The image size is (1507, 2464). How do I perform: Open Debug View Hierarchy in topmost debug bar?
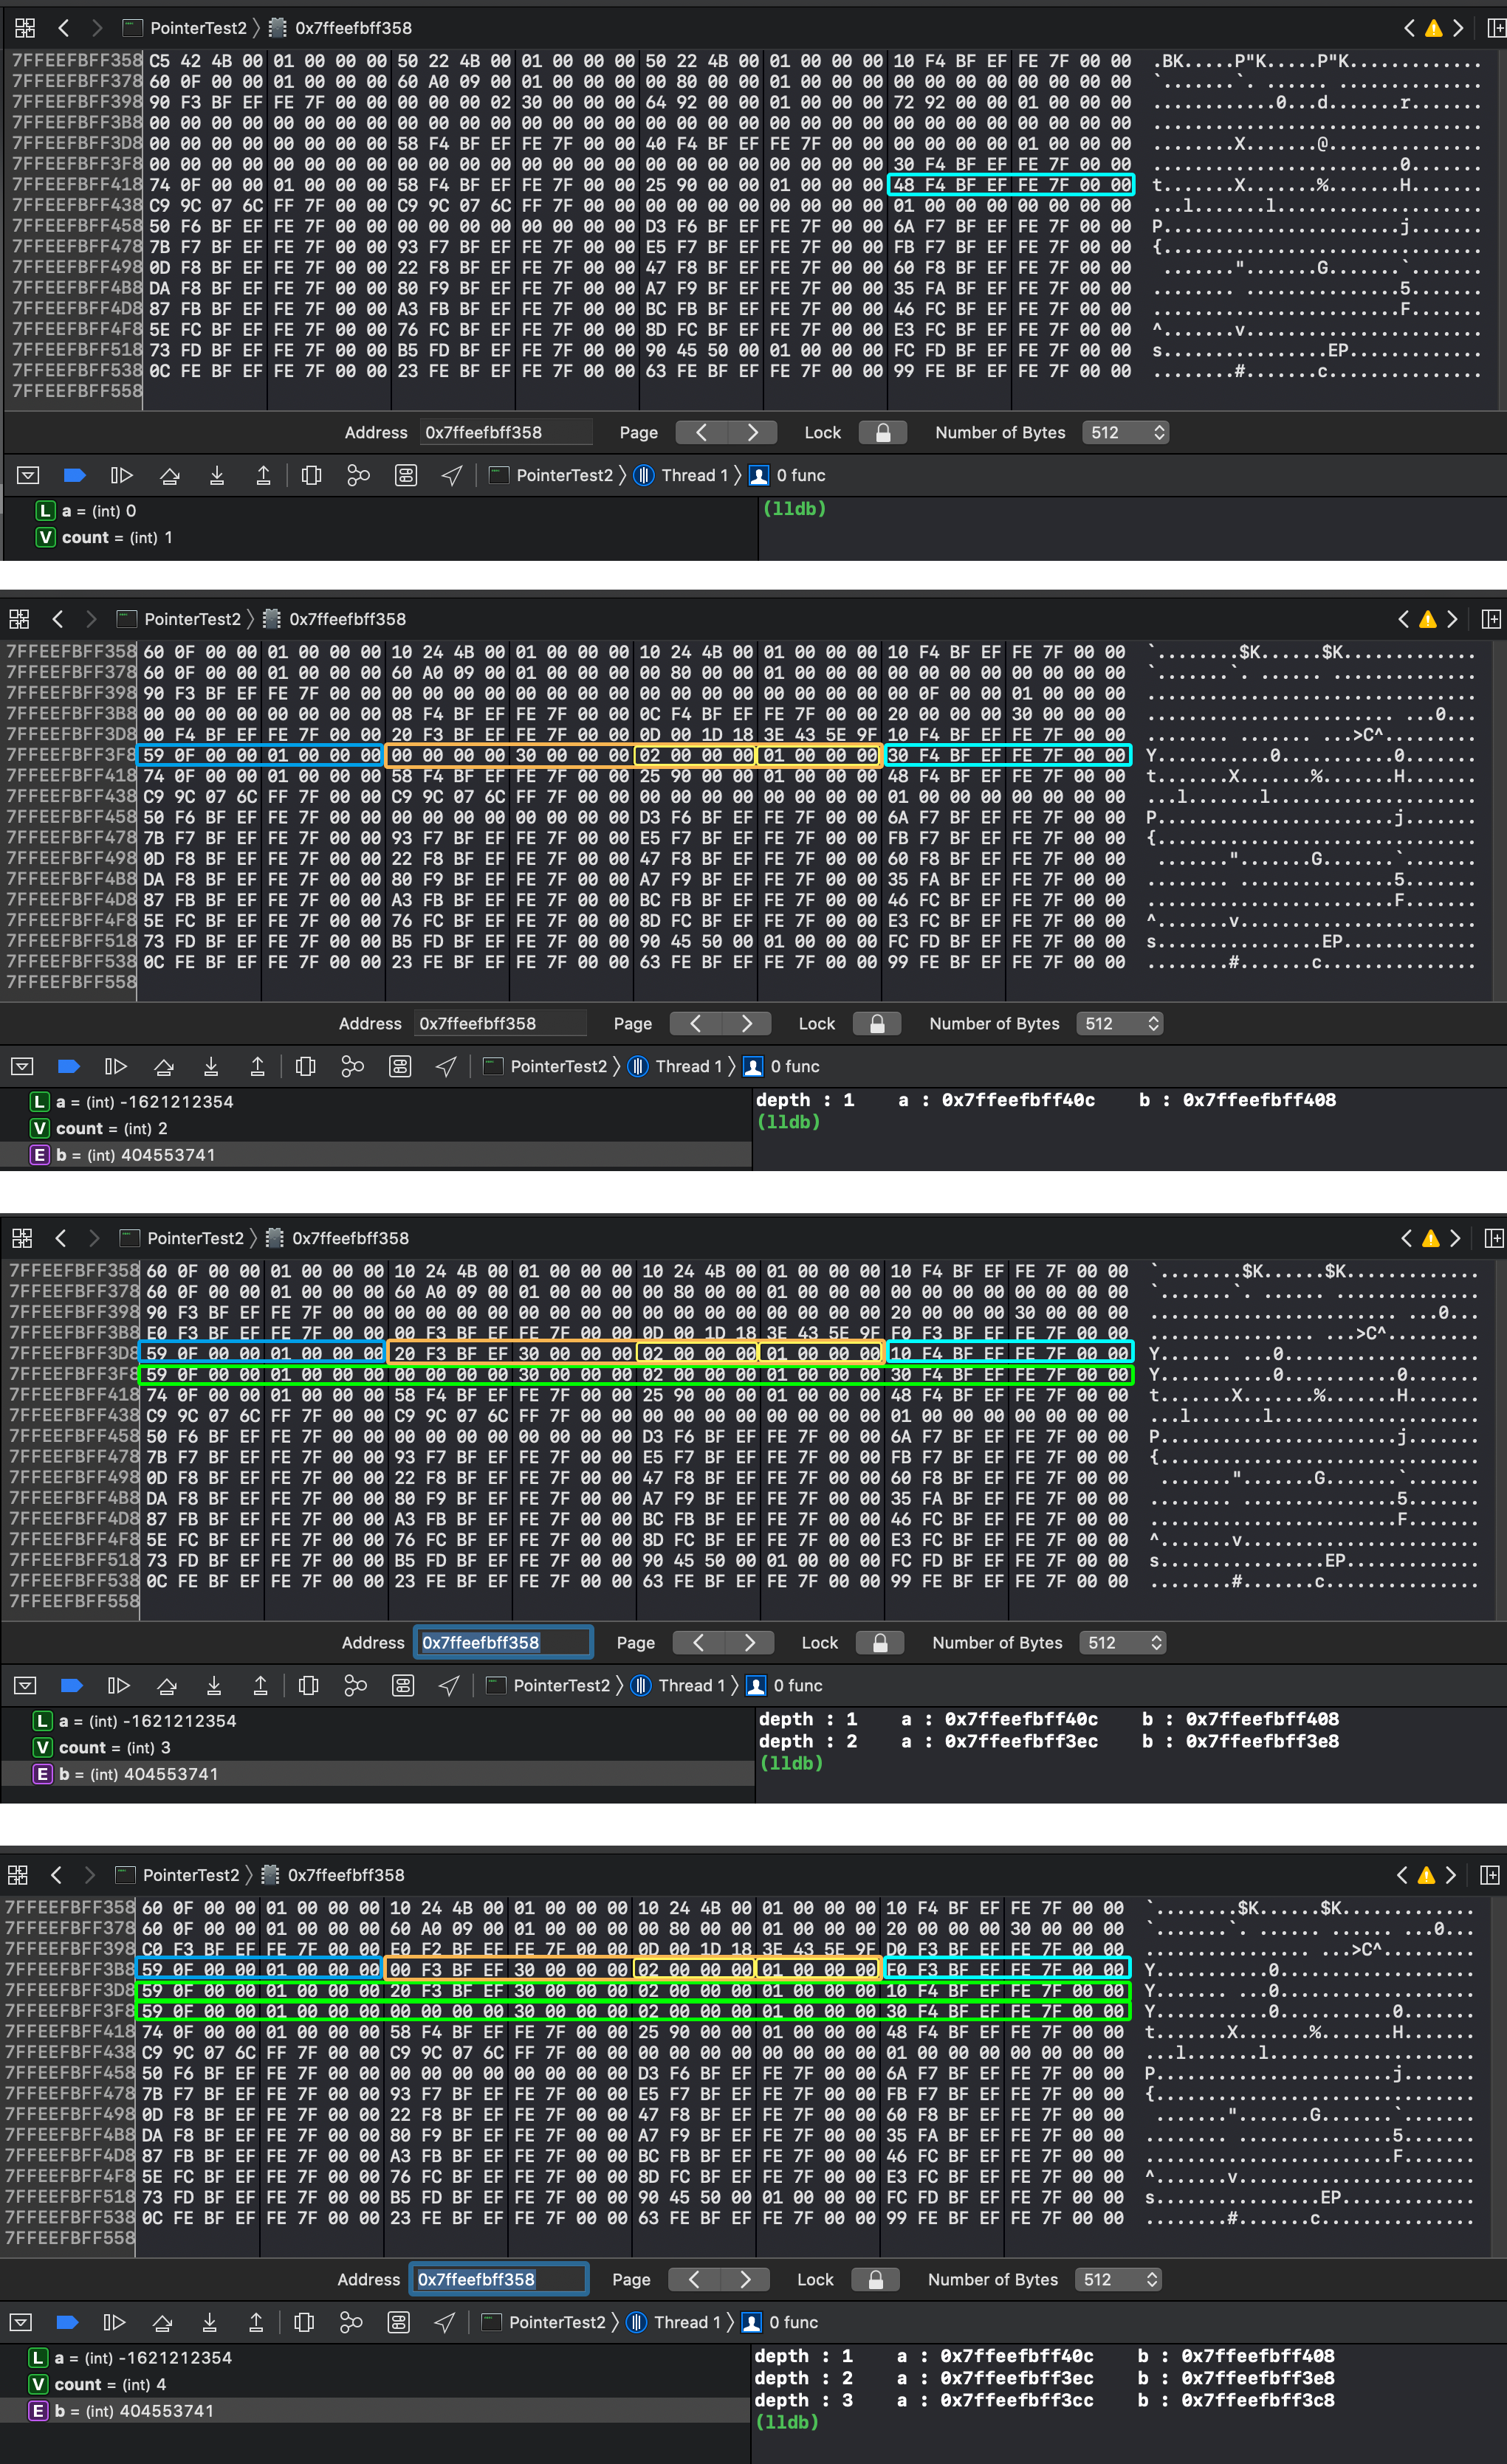click(311, 475)
